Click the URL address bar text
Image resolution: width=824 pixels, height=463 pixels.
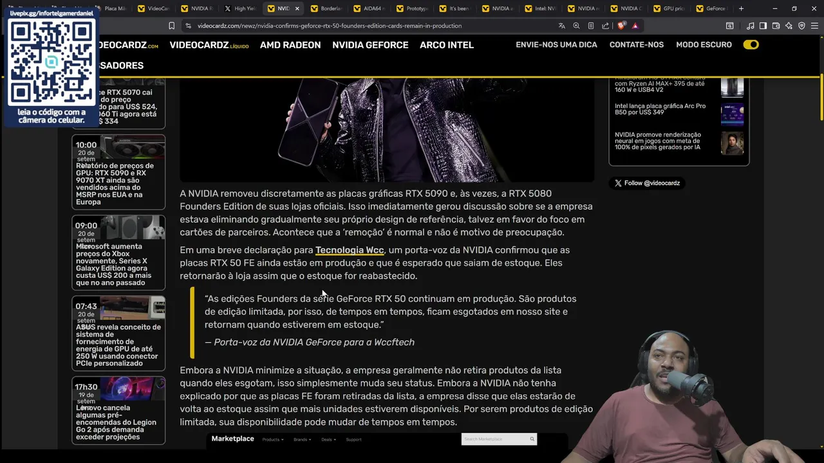tap(330, 26)
